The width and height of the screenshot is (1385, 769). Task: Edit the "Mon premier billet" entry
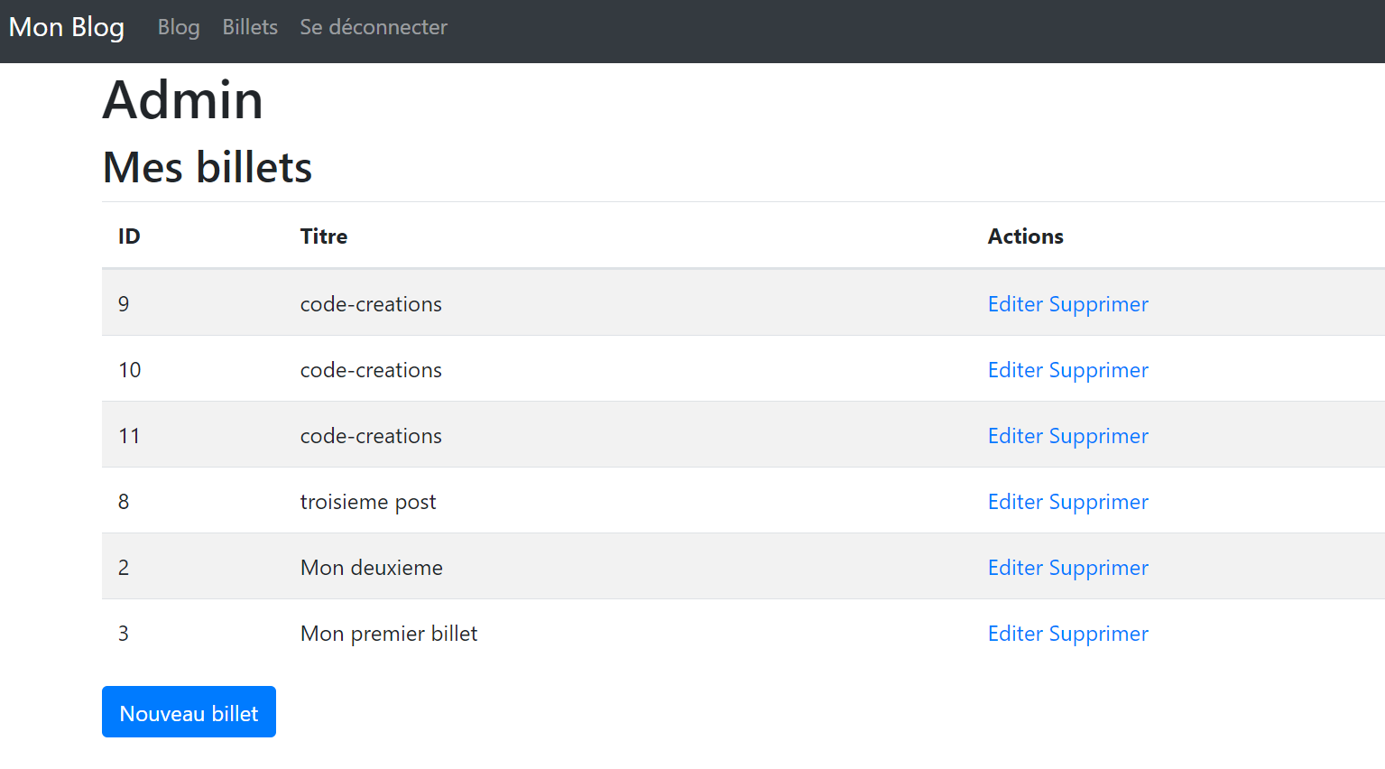coord(1015,634)
